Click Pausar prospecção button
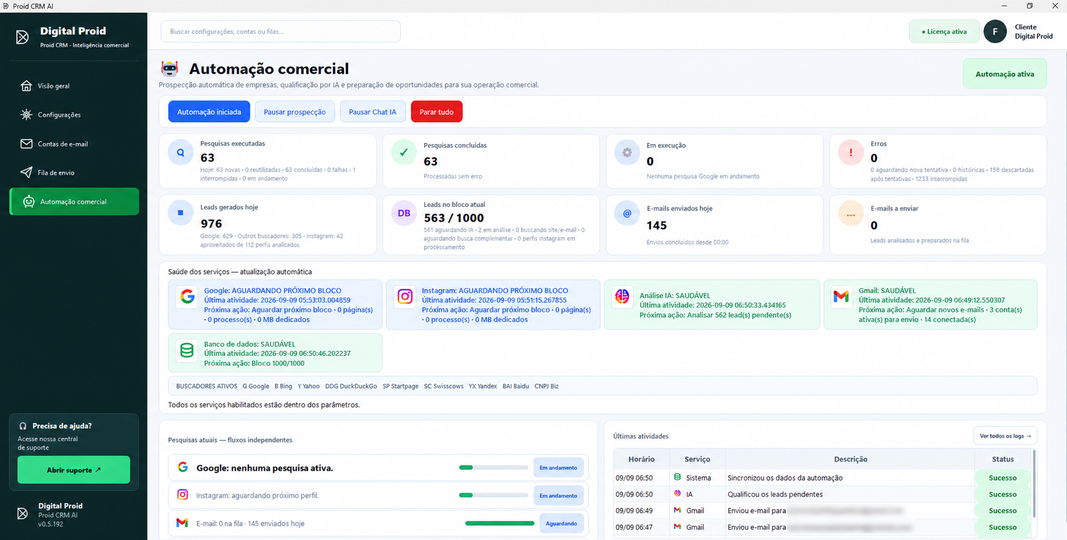The width and height of the screenshot is (1067, 540). point(295,111)
